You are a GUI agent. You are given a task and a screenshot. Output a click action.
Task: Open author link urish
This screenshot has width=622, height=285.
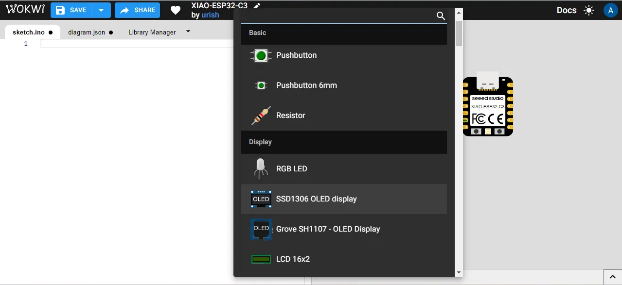[x=211, y=15]
